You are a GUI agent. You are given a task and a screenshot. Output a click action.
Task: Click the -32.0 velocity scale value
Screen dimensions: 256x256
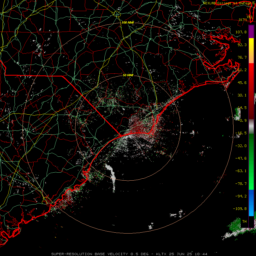(241, 146)
